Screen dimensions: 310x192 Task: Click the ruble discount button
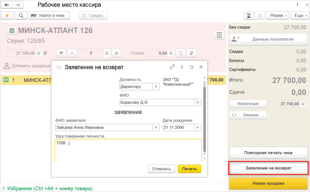pyautogui.click(x=192, y=53)
